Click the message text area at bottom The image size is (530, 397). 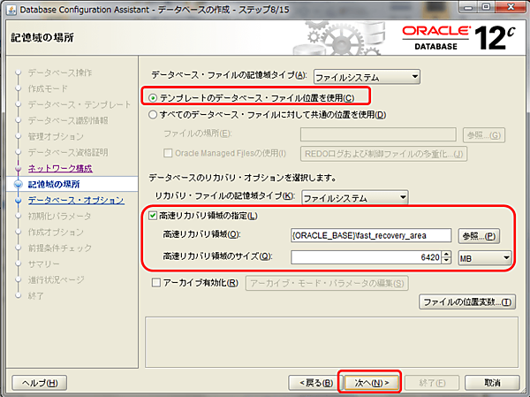331,342
